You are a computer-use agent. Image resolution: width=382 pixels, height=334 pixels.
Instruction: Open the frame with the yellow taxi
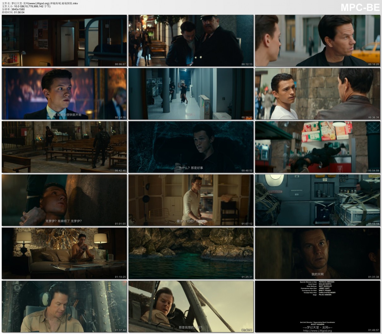pos(318,40)
